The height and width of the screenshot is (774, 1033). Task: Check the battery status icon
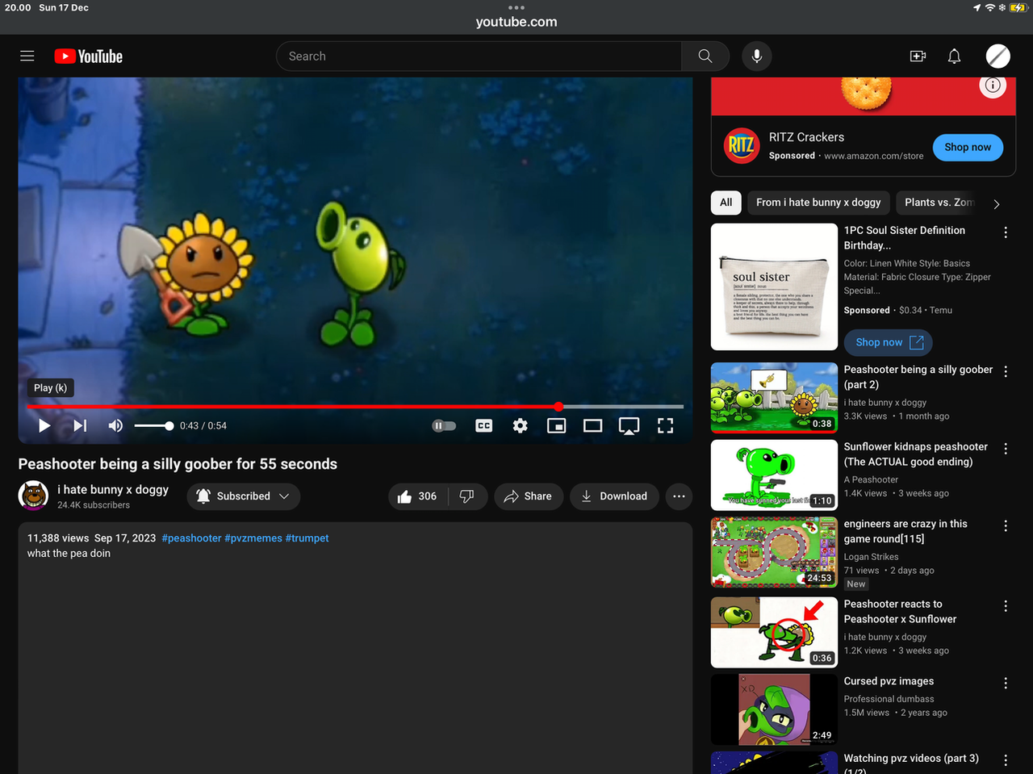(1018, 7)
